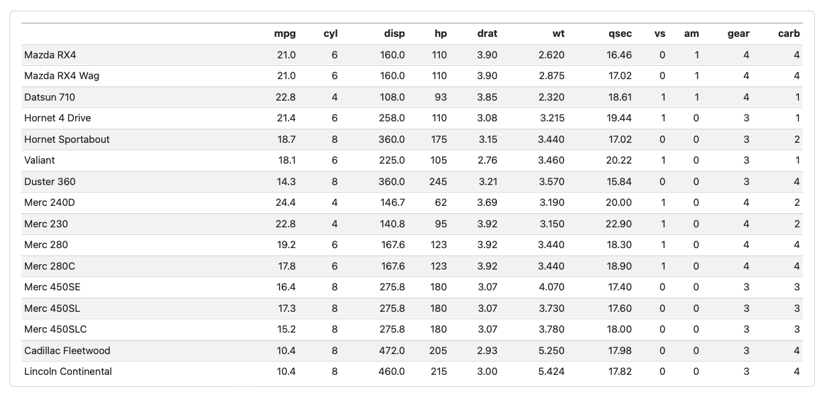Click the Merc 240D row name
Viewport: 825px width, 397px height.
[x=49, y=203]
